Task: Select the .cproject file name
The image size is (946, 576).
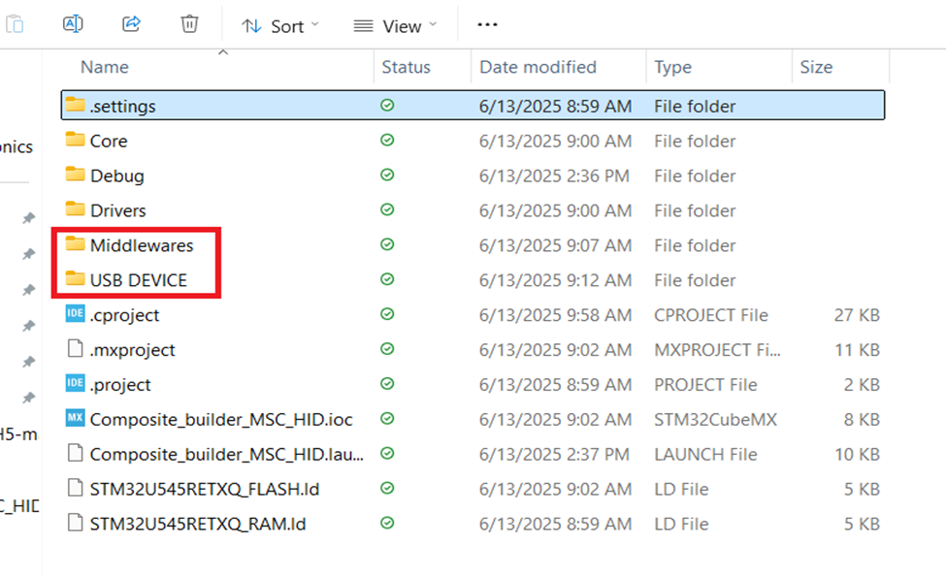Action: click(x=124, y=315)
